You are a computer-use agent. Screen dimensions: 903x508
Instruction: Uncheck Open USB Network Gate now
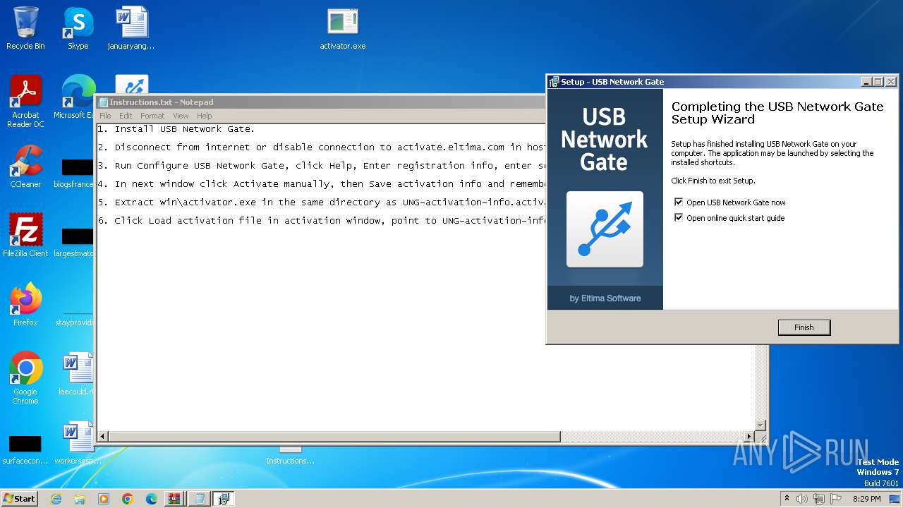[679, 202]
